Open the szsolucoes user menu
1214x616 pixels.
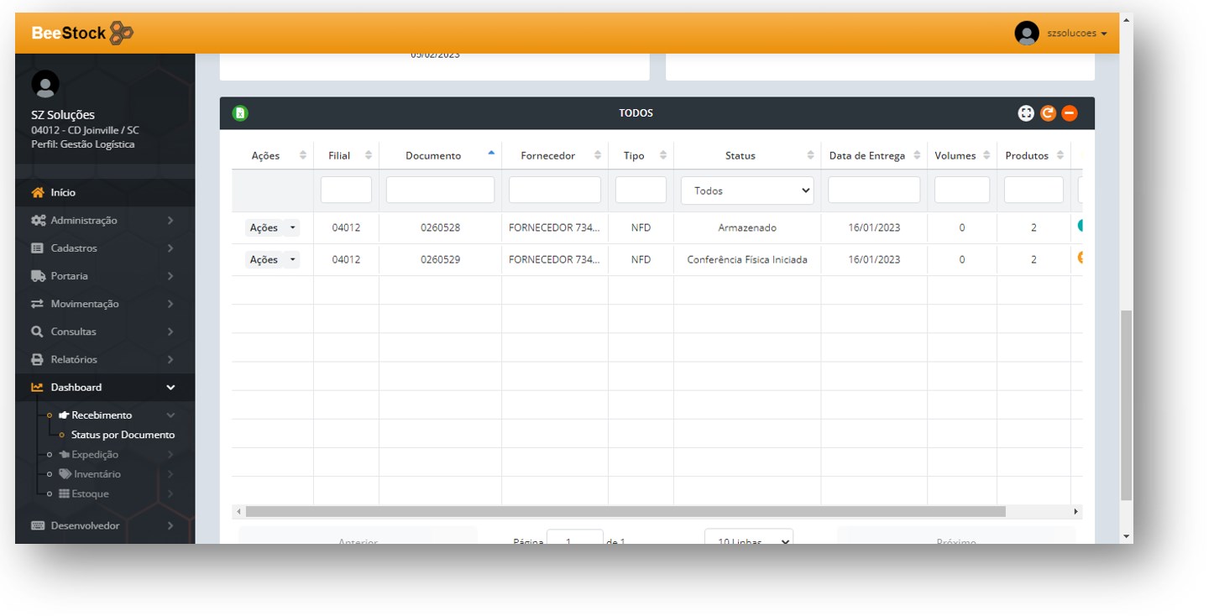coord(1076,34)
